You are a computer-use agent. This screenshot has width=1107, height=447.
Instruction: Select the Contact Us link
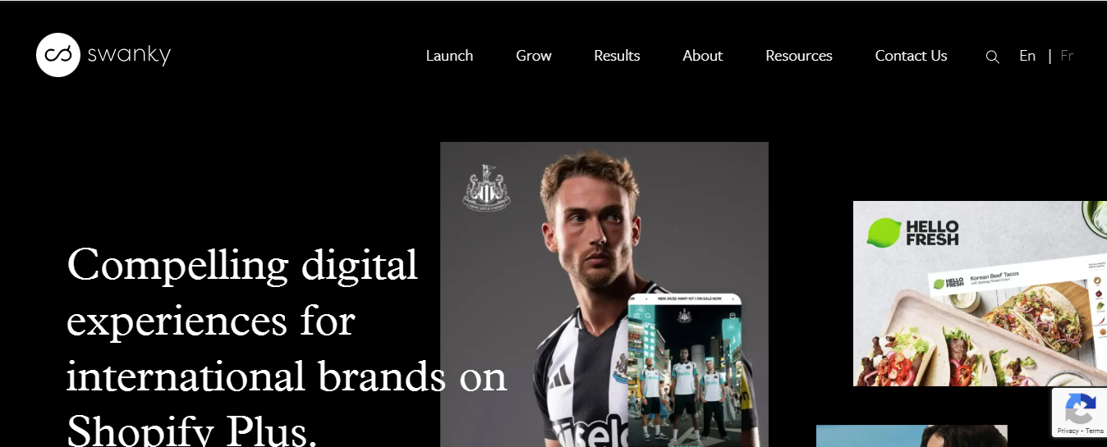pos(911,56)
